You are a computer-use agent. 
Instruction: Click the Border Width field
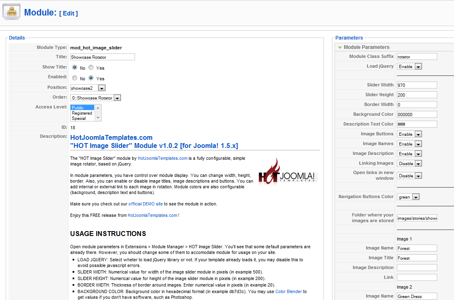417,105
